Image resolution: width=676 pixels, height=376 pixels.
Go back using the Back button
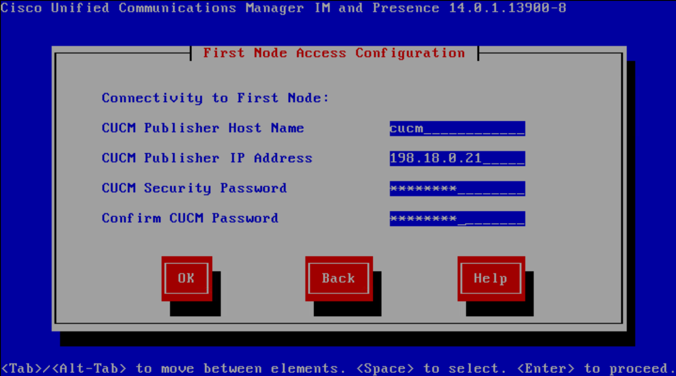(x=339, y=278)
